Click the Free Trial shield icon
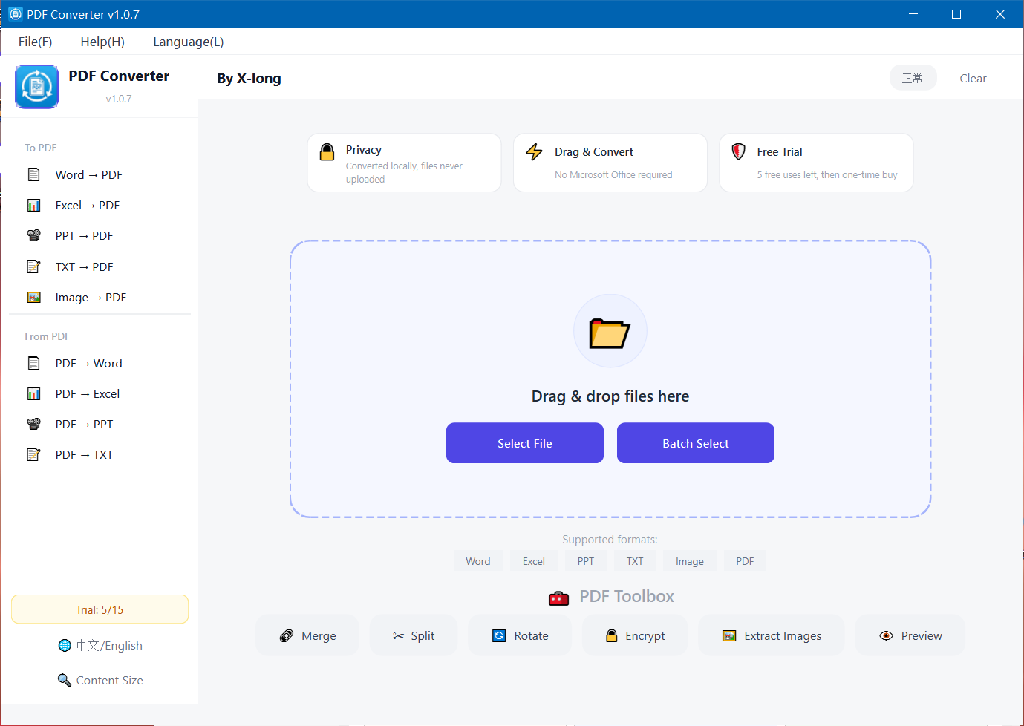Image resolution: width=1024 pixels, height=726 pixels. (x=738, y=152)
